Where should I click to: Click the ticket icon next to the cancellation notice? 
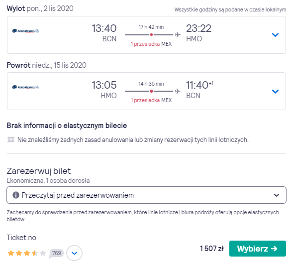point(11,139)
